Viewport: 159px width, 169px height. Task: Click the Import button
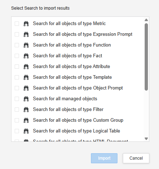(x=104, y=158)
